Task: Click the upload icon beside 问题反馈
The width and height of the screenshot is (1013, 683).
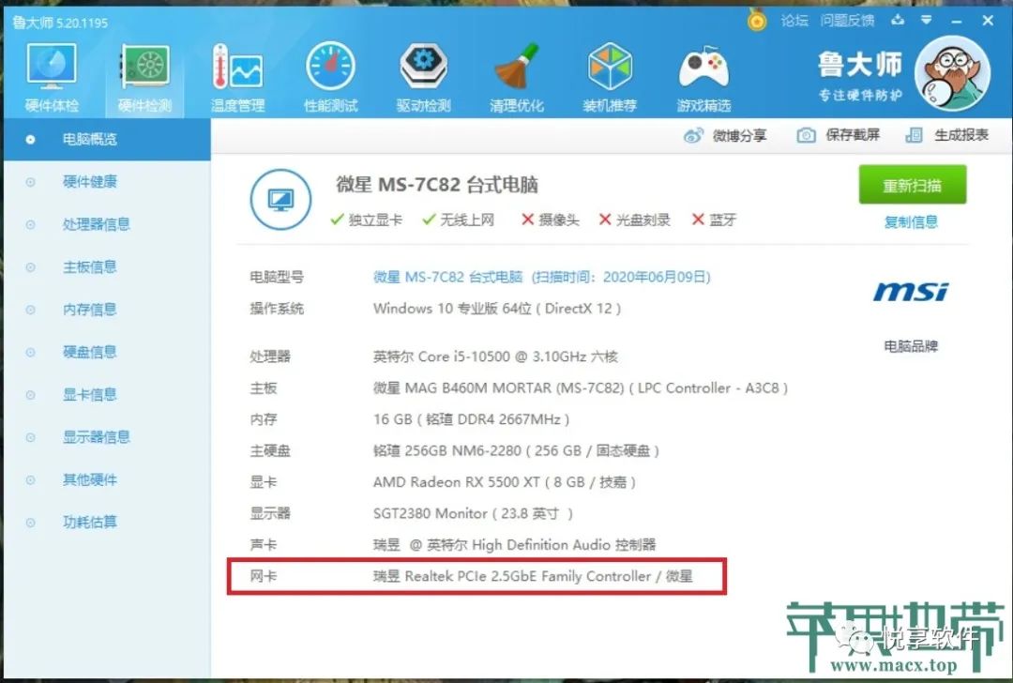Action: [898, 20]
